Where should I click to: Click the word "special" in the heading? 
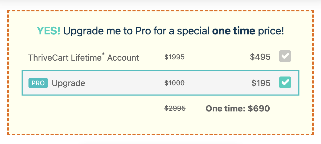tap(193, 31)
